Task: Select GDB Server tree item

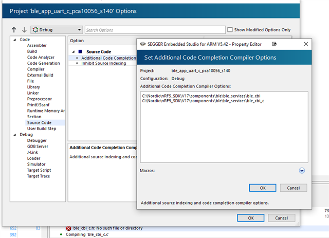Action: point(38,147)
